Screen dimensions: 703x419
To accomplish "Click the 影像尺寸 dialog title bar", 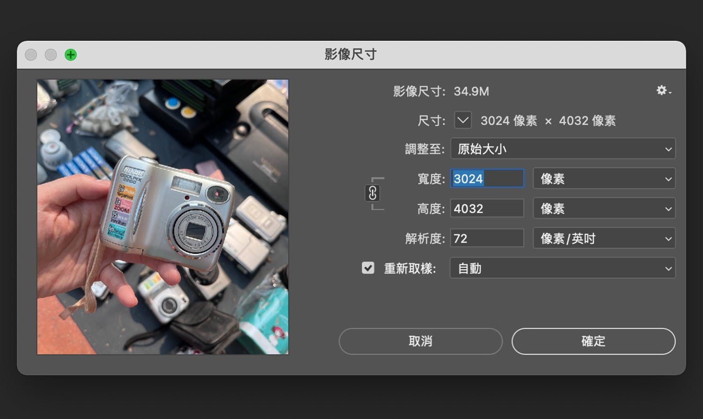I will pos(351,54).
